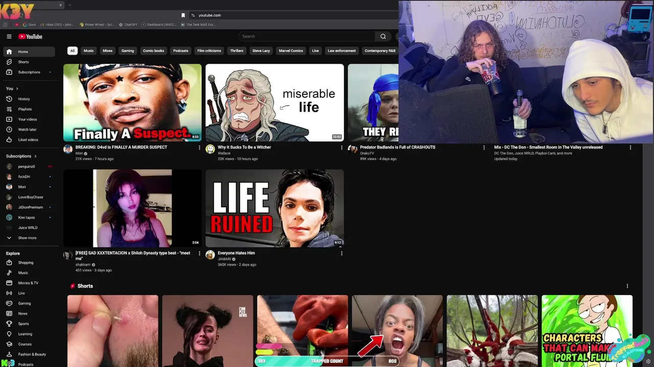Open more options for D4vd murder suspect video
The image size is (654, 367).
point(199,147)
